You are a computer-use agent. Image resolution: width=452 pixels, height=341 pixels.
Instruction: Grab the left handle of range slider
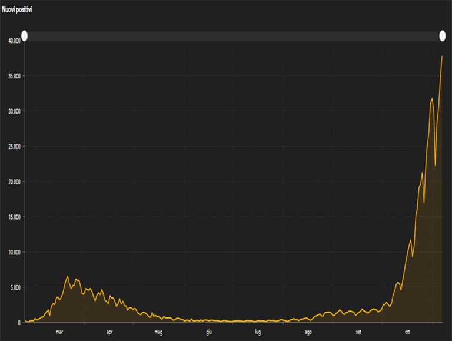pyautogui.click(x=25, y=36)
